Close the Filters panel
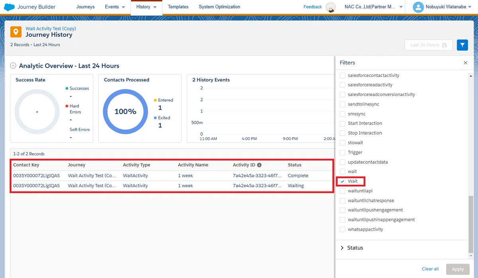 coord(466,63)
